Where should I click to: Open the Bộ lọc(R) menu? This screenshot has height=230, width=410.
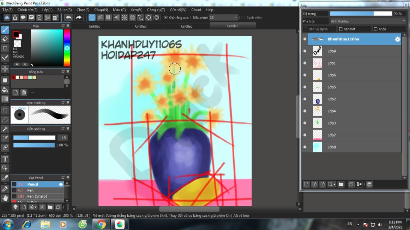tap(64, 10)
